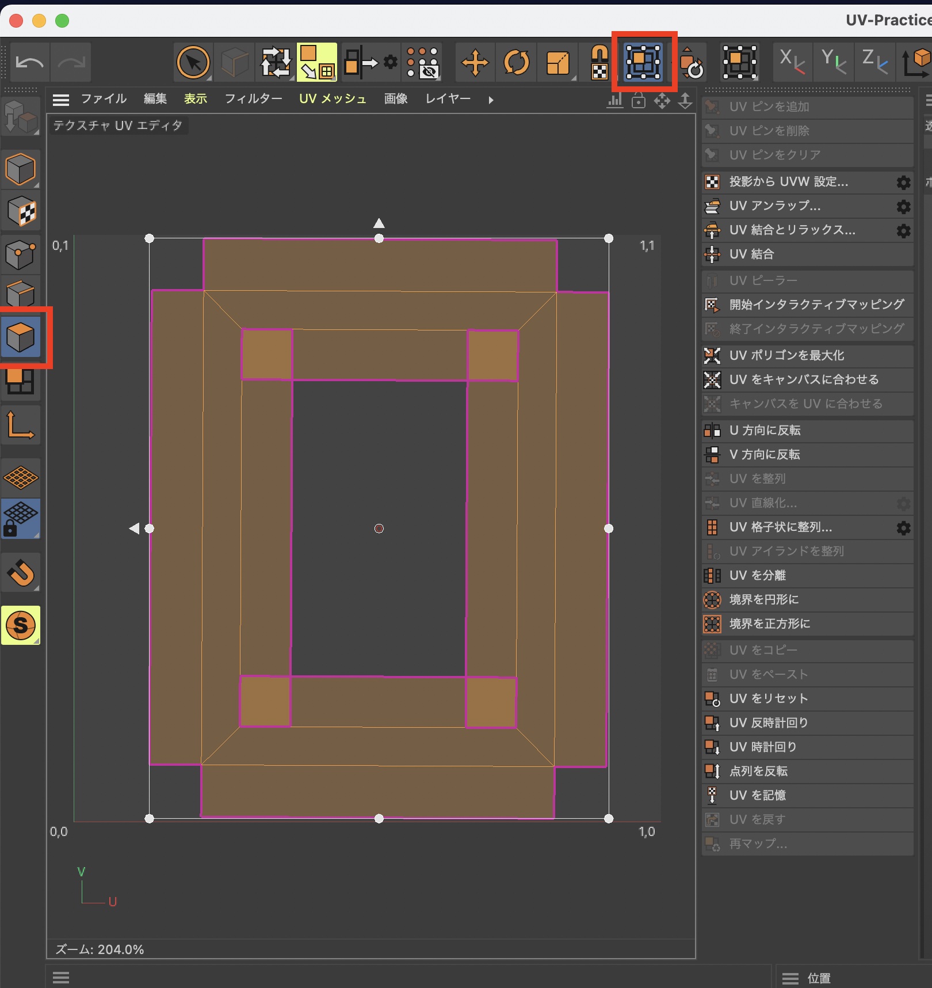
Task: Toggle the Y axis lock
Action: tap(833, 61)
